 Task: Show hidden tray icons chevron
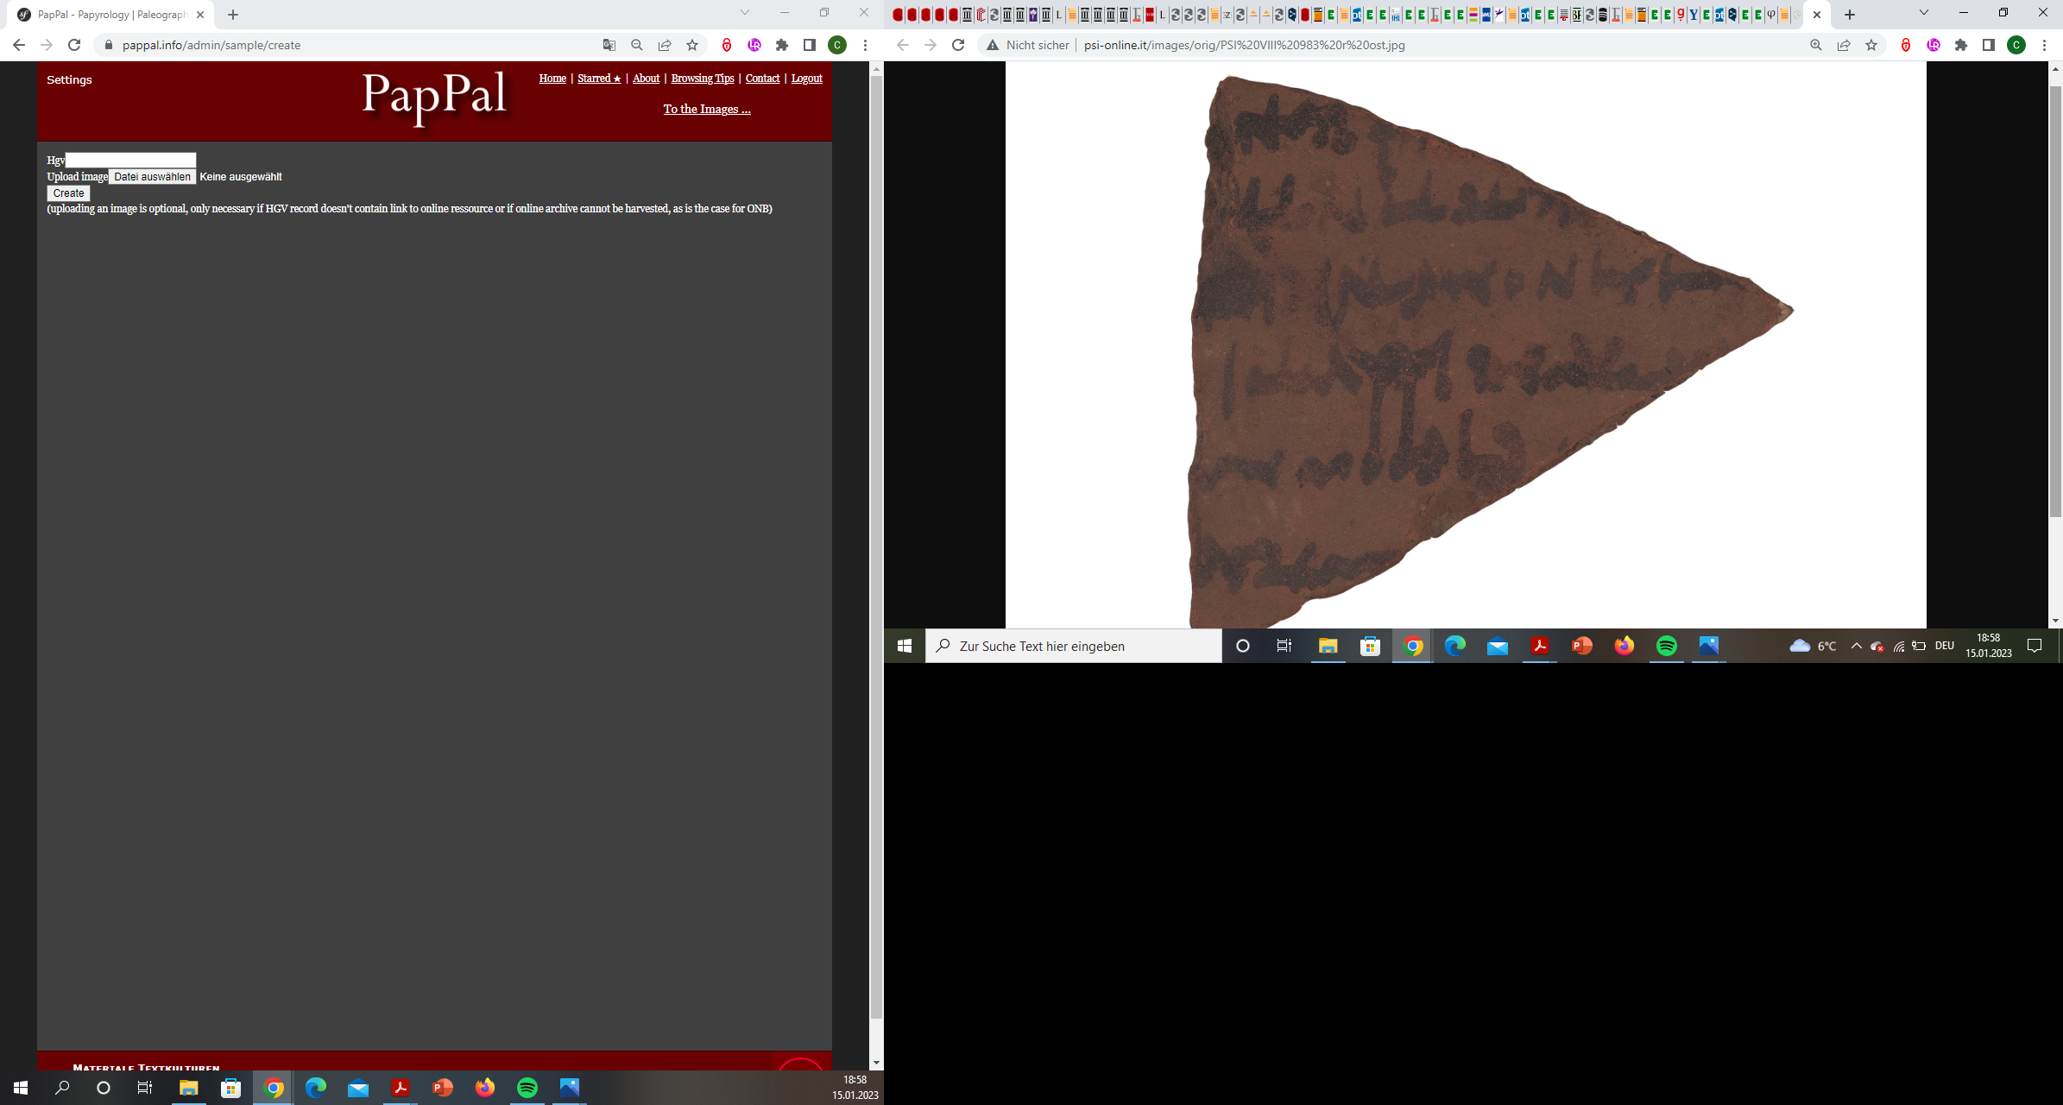pyautogui.click(x=1856, y=646)
